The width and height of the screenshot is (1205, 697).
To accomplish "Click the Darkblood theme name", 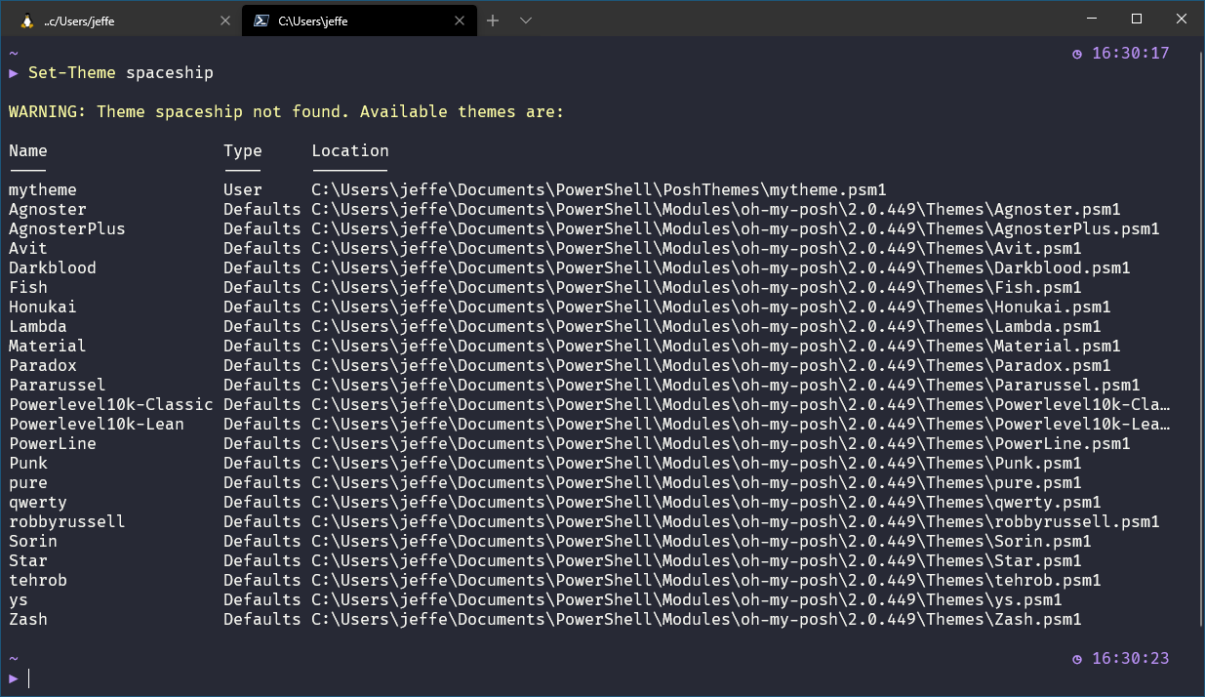I will click(x=53, y=268).
